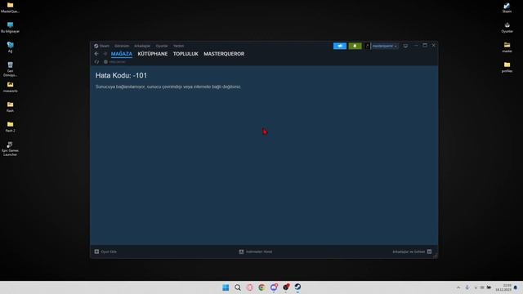Viewport: 523px width, 294px height.
Task: Click the Oyun Ekle plus icon
Action: point(96,252)
